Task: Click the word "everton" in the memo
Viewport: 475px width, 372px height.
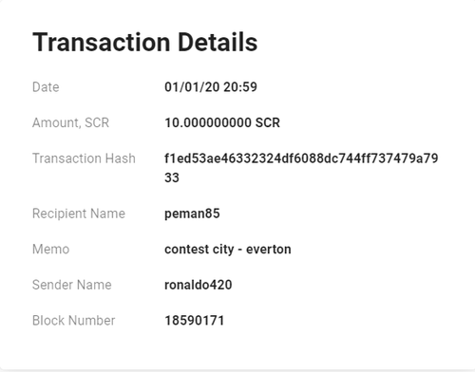Action: (x=269, y=250)
